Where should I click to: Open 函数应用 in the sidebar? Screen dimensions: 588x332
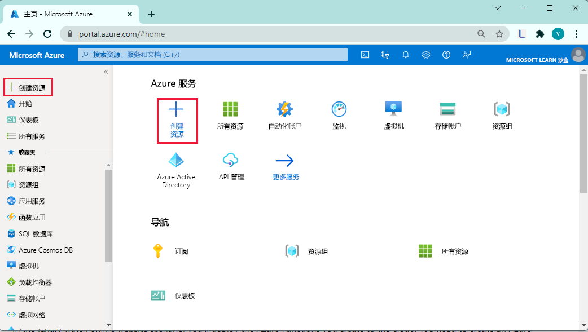[27, 218]
